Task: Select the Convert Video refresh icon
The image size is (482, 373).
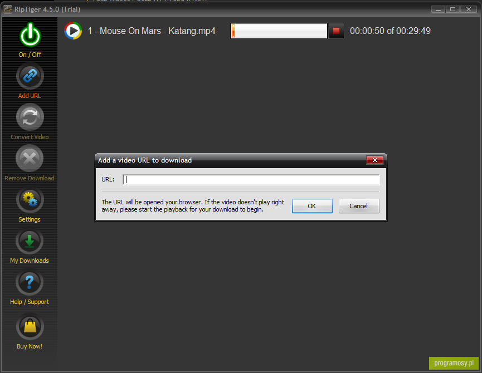Action: point(30,117)
